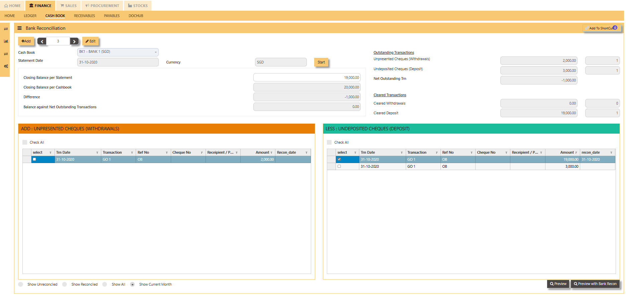Open the RECEIVABLES submenu item
The width and height of the screenshot is (626, 295).
85,16
